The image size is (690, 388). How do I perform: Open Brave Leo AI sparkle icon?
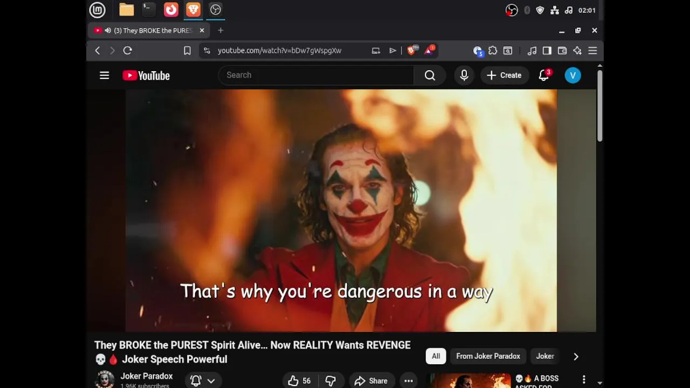(x=577, y=51)
